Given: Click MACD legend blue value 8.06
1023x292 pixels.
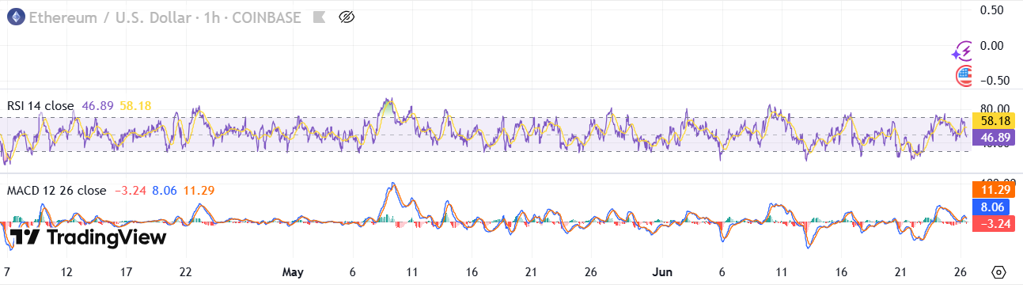Looking at the screenshot, I should (x=164, y=191).
